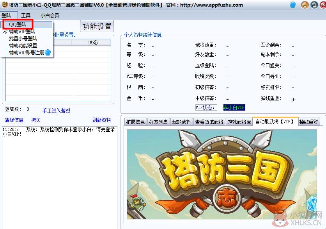326x229 pixels.
Task: Choose 辅助VIP账号注册 menu entry
Action: click(x=27, y=52)
